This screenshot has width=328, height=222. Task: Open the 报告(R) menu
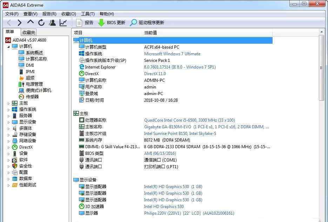click(49, 14)
